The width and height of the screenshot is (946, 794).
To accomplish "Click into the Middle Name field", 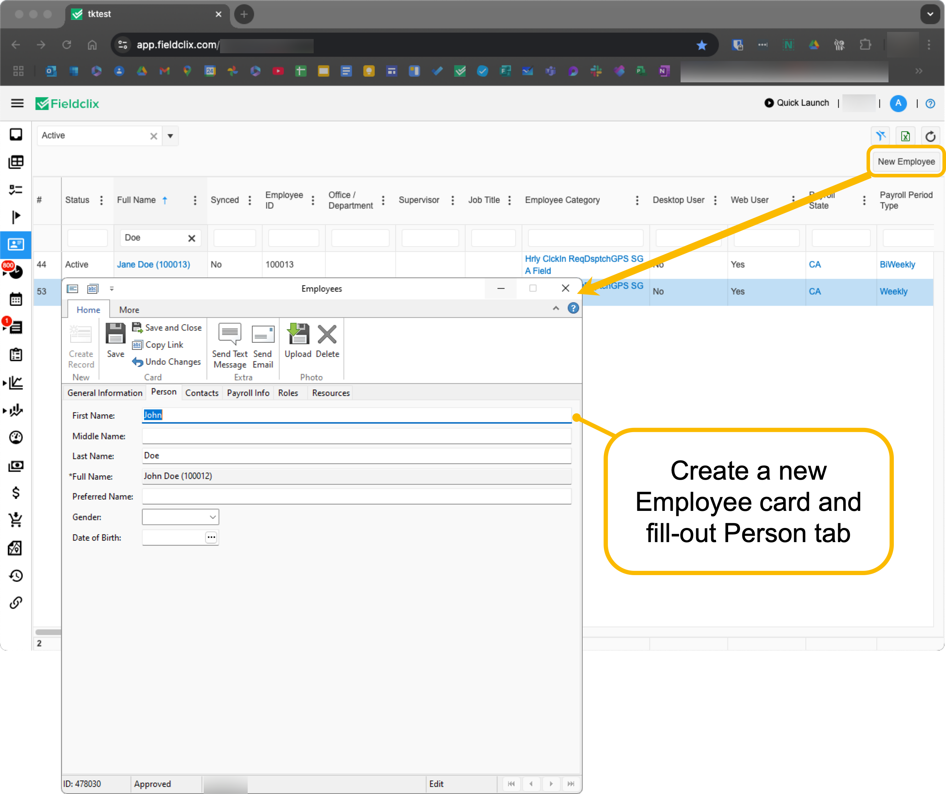I will 356,436.
